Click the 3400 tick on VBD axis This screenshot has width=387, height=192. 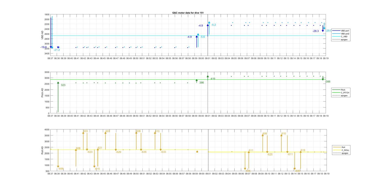(x=47, y=53)
